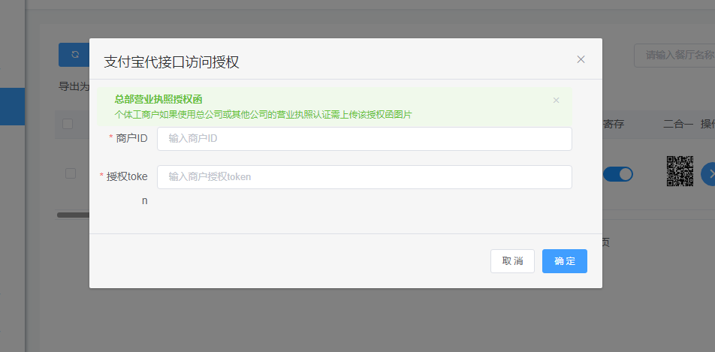
Task: Click the 二合一 column header
Action: click(678, 124)
